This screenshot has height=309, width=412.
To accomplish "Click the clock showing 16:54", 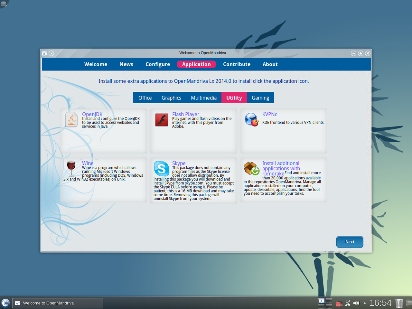I will [x=380, y=303].
